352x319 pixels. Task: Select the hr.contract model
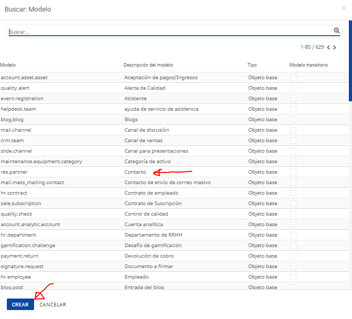click(14, 193)
